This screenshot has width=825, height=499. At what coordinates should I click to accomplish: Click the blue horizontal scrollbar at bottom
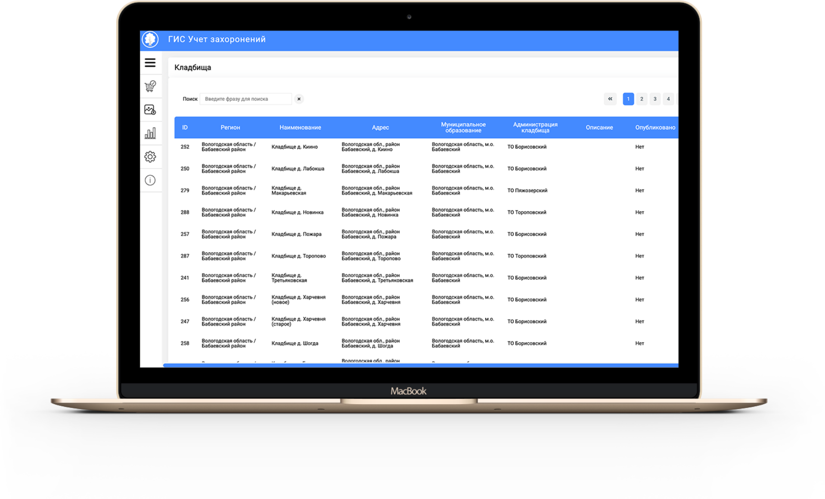point(420,365)
